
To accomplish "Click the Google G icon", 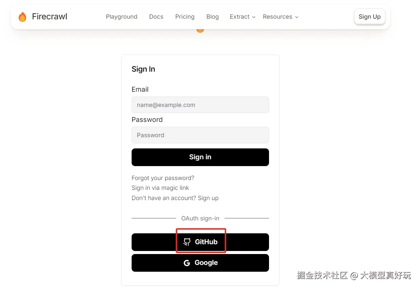I will pyautogui.click(x=187, y=263).
